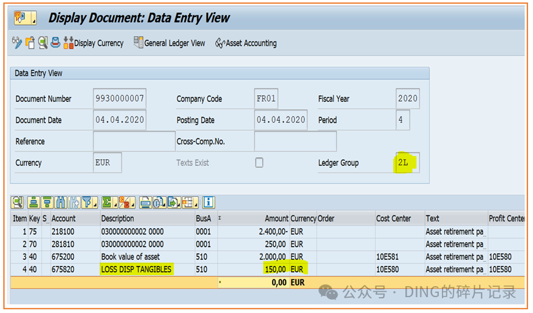Click the empty Cross-Comp.No. field
This screenshot has width=533, height=313.
[295, 141]
